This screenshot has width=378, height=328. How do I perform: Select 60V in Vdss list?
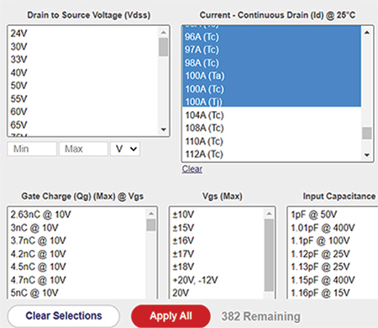(83, 112)
